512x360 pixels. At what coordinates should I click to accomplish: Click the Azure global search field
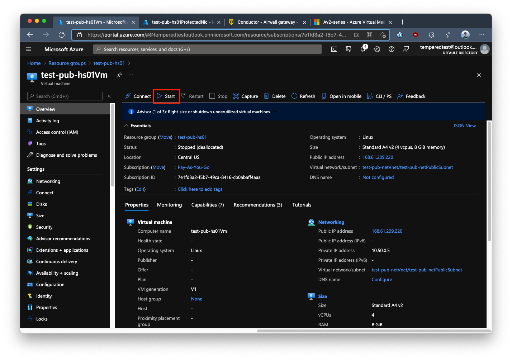pos(207,49)
